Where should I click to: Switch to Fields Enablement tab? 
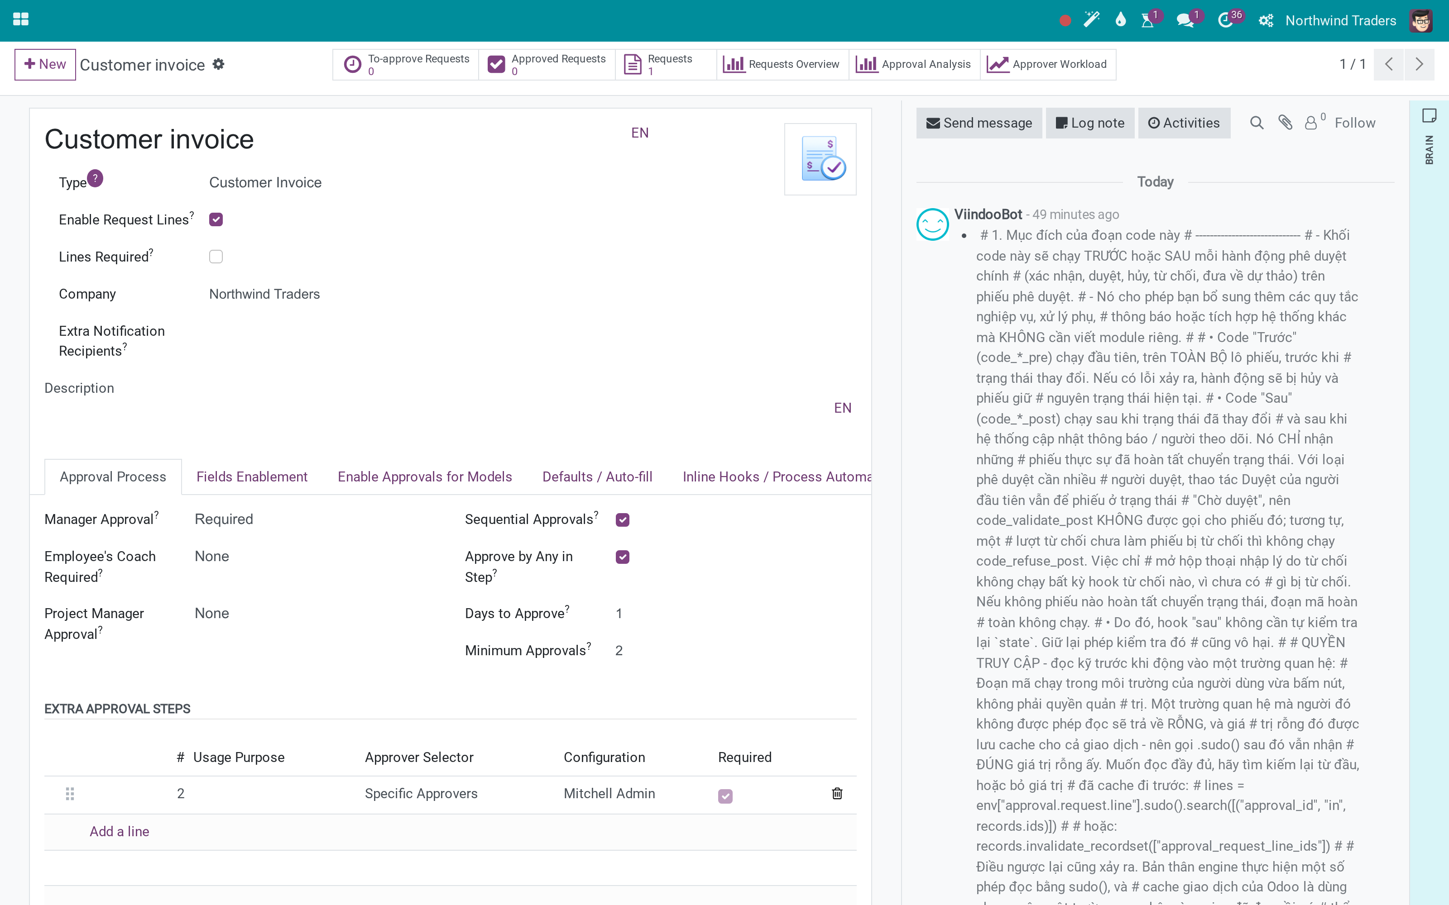coord(252,476)
